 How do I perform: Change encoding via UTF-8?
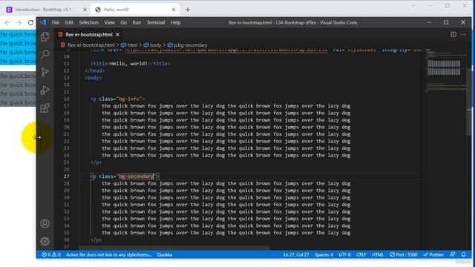pyautogui.click(x=344, y=254)
